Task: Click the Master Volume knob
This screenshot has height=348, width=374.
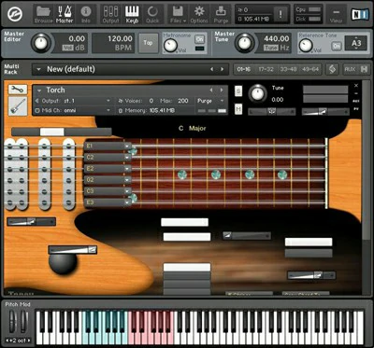Action: (41, 43)
